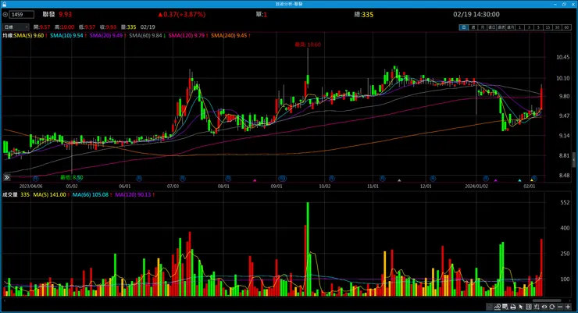The image size is (578, 313).
Task: Click the table search icon in bottom toolbar
Action: click(505, 307)
